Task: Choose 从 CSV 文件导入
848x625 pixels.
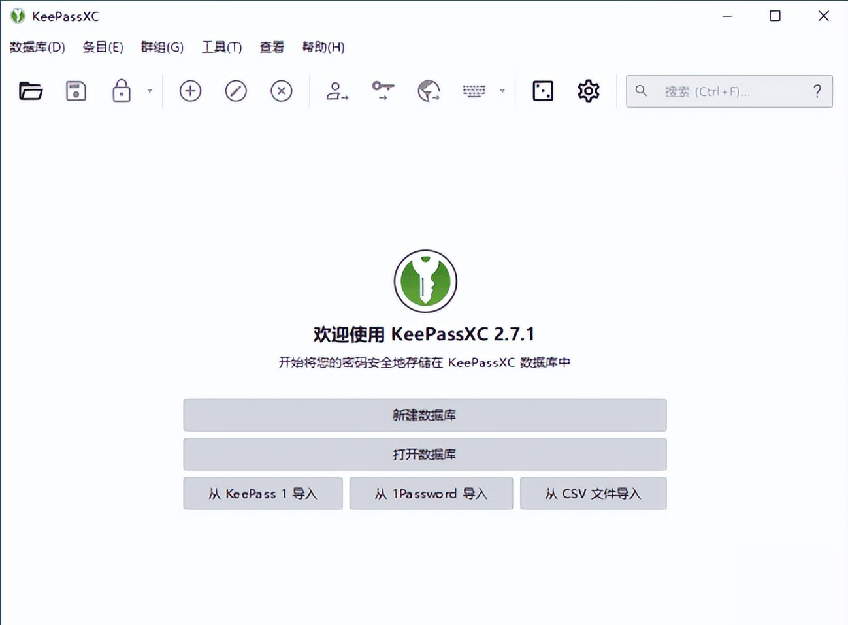Action: (593, 494)
